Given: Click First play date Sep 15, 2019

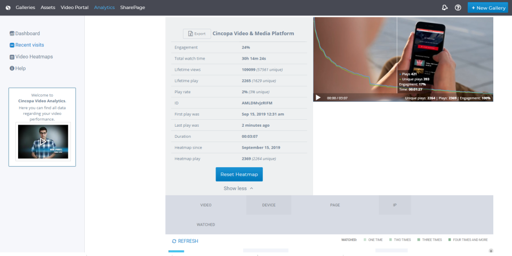Looking at the screenshot, I should 263,114.
